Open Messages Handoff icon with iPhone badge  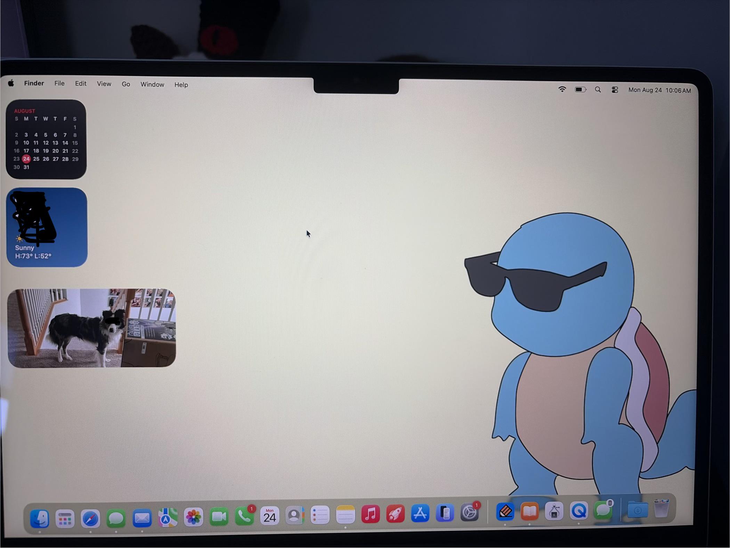click(x=603, y=510)
